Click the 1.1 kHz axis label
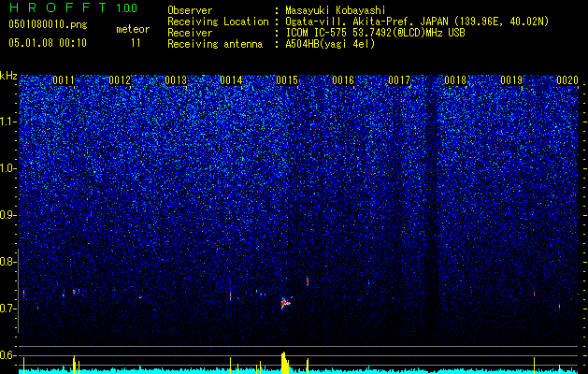Viewport: 588px width, 374px height. pos(7,122)
